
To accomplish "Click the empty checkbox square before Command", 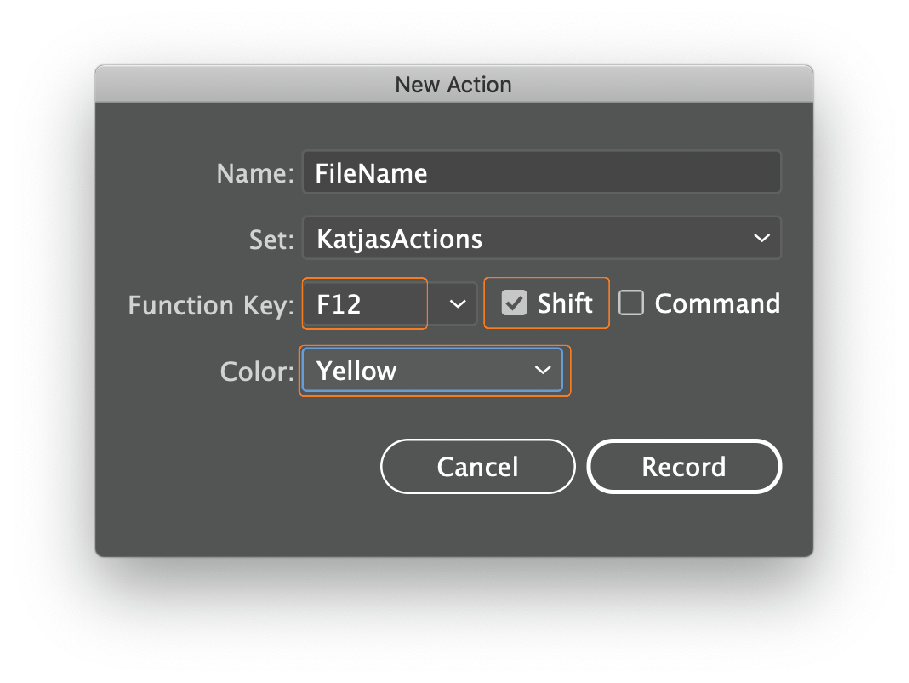I will point(631,303).
